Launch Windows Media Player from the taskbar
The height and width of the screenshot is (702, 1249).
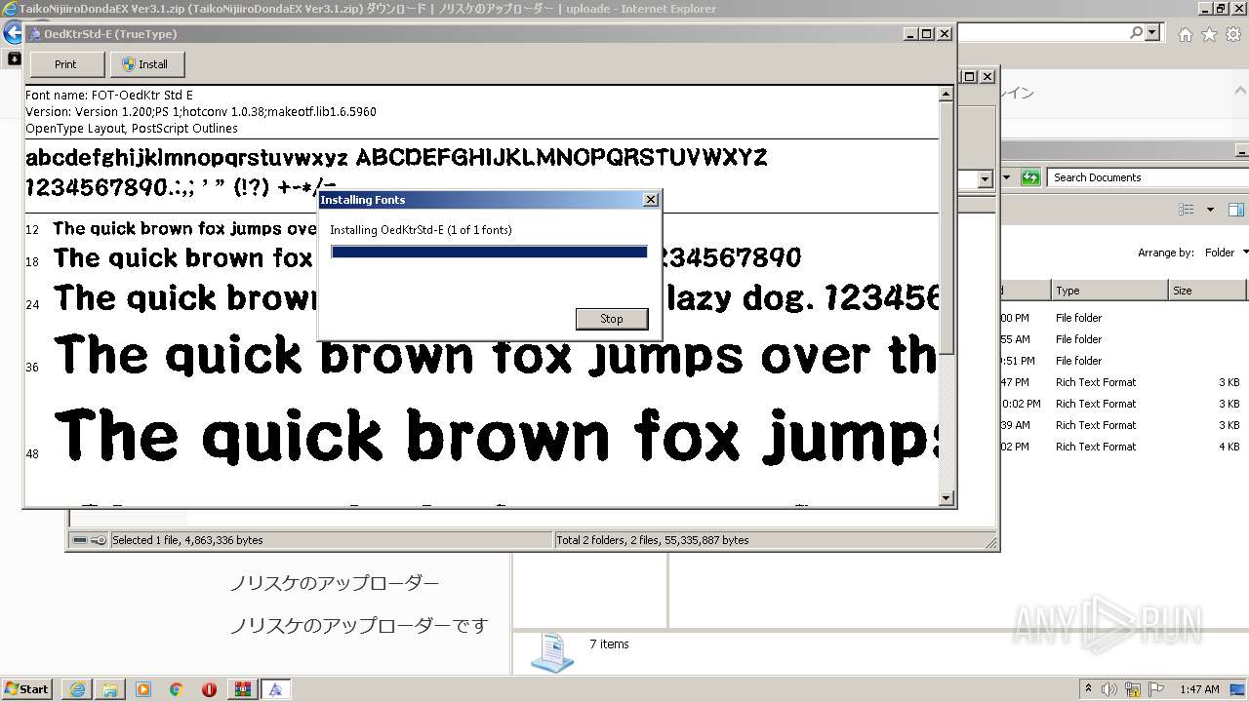[x=143, y=689]
